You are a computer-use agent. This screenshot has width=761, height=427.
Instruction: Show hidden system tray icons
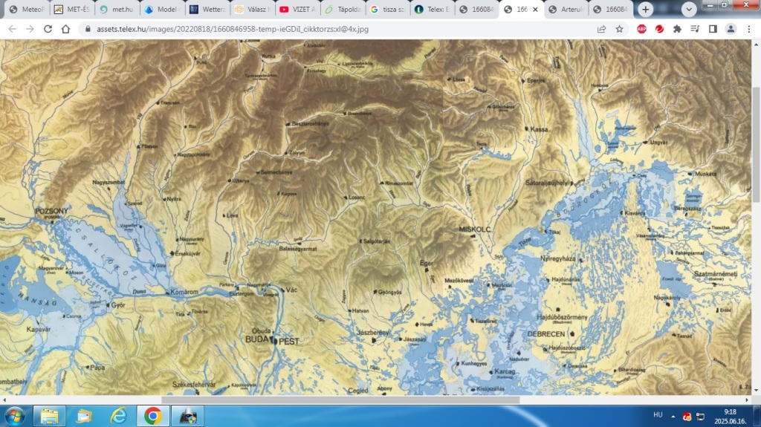click(x=673, y=416)
